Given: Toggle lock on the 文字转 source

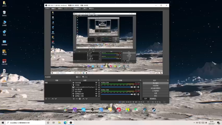Looking at the screenshot, I should 99,85.
